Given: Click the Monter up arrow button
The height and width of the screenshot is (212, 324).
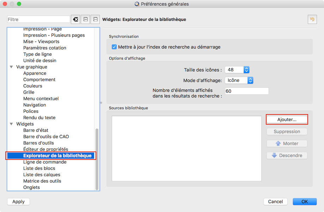Looking at the screenshot, I should point(287,143).
